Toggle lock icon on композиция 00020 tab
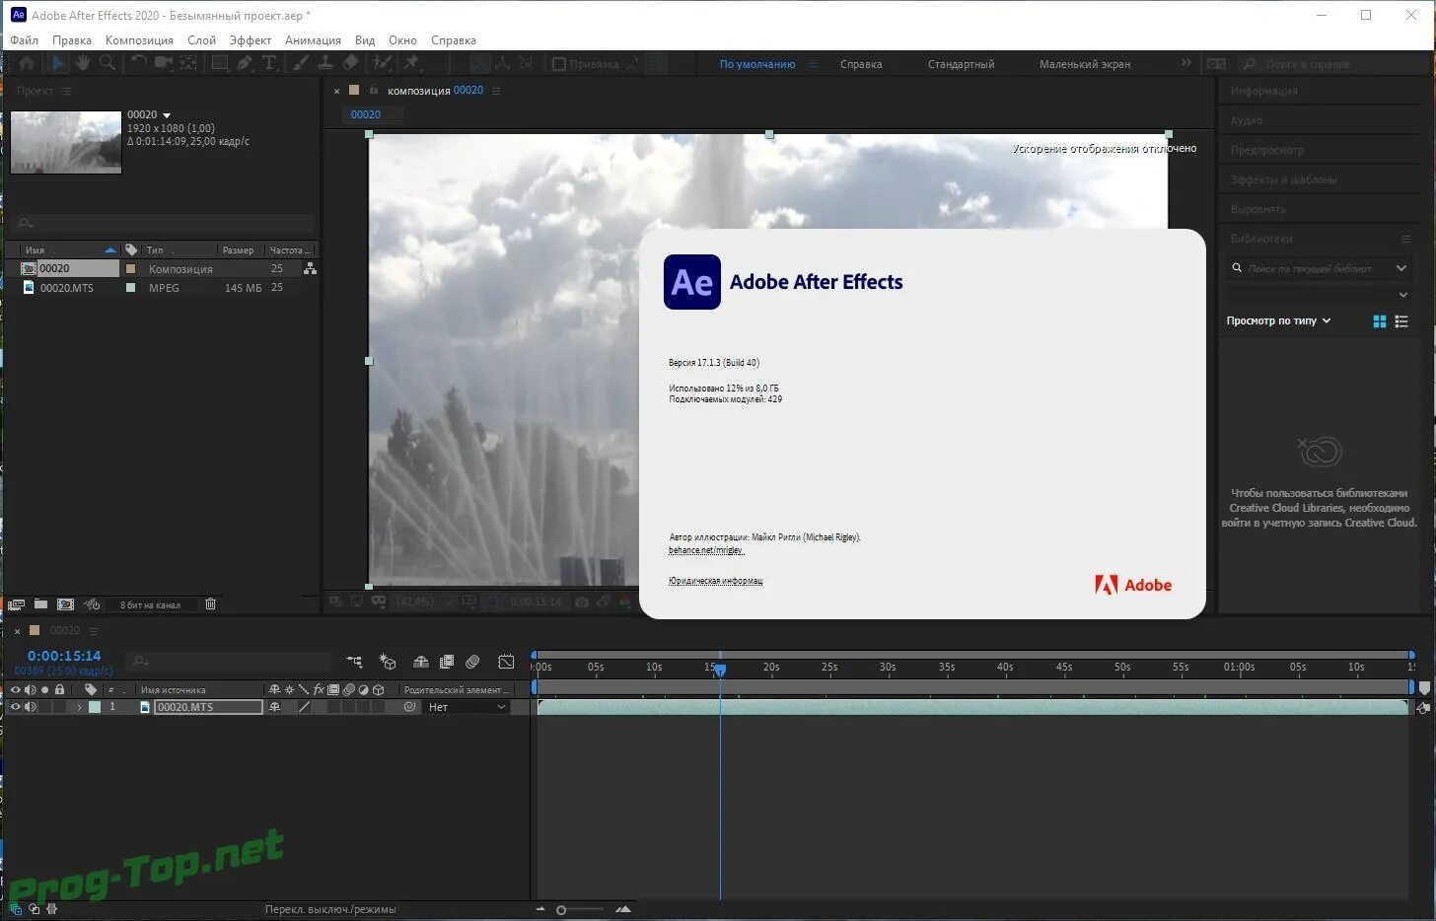Viewport: 1436px width, 921px height. (x=374, y=90)
